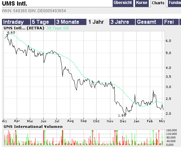This screenshot has width=181, height=148.
Task: Click the Jan label on the time axis
Action: (136, 121)
